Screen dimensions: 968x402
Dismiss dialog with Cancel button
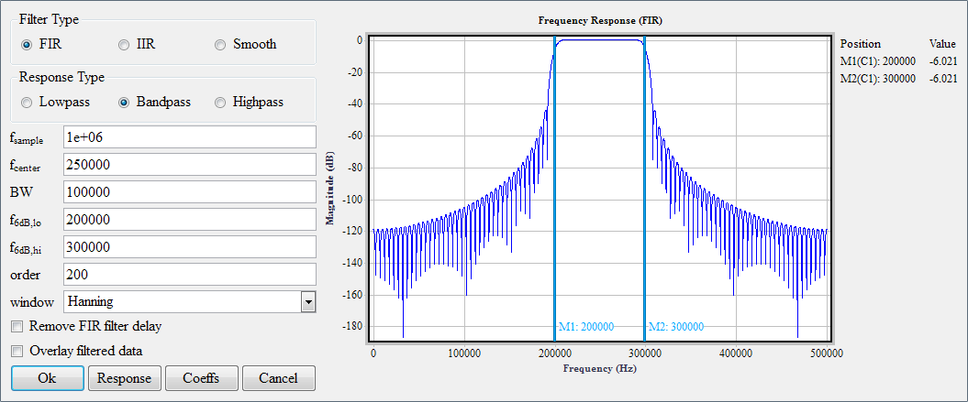pyautogui.click(x=278, y=378)
